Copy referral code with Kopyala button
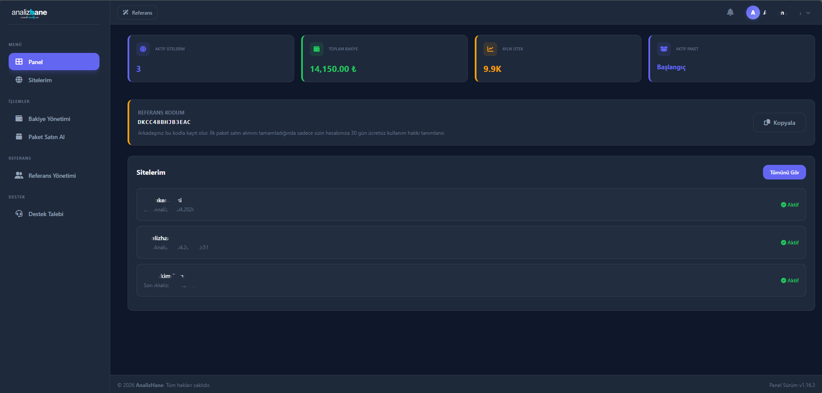The height and width of the screenshot is (393, 822). [779, 123]
